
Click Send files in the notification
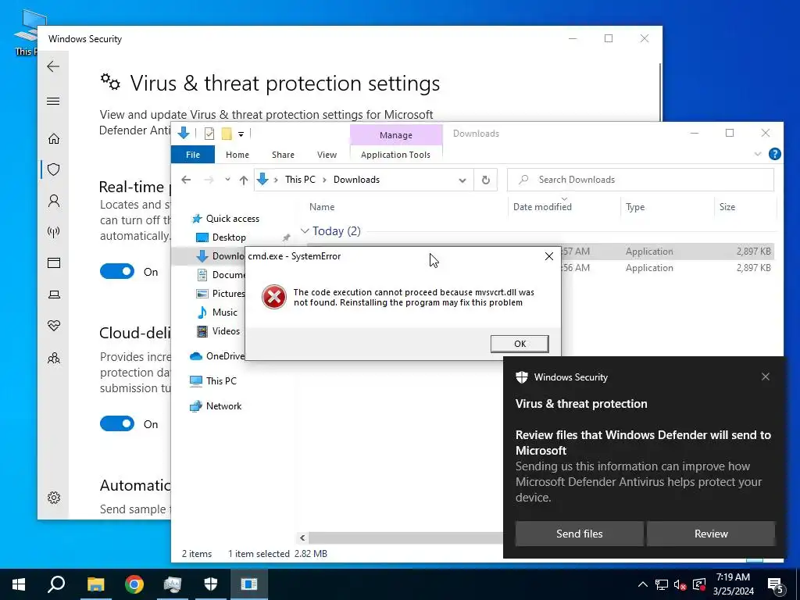(x=579, y=534)
